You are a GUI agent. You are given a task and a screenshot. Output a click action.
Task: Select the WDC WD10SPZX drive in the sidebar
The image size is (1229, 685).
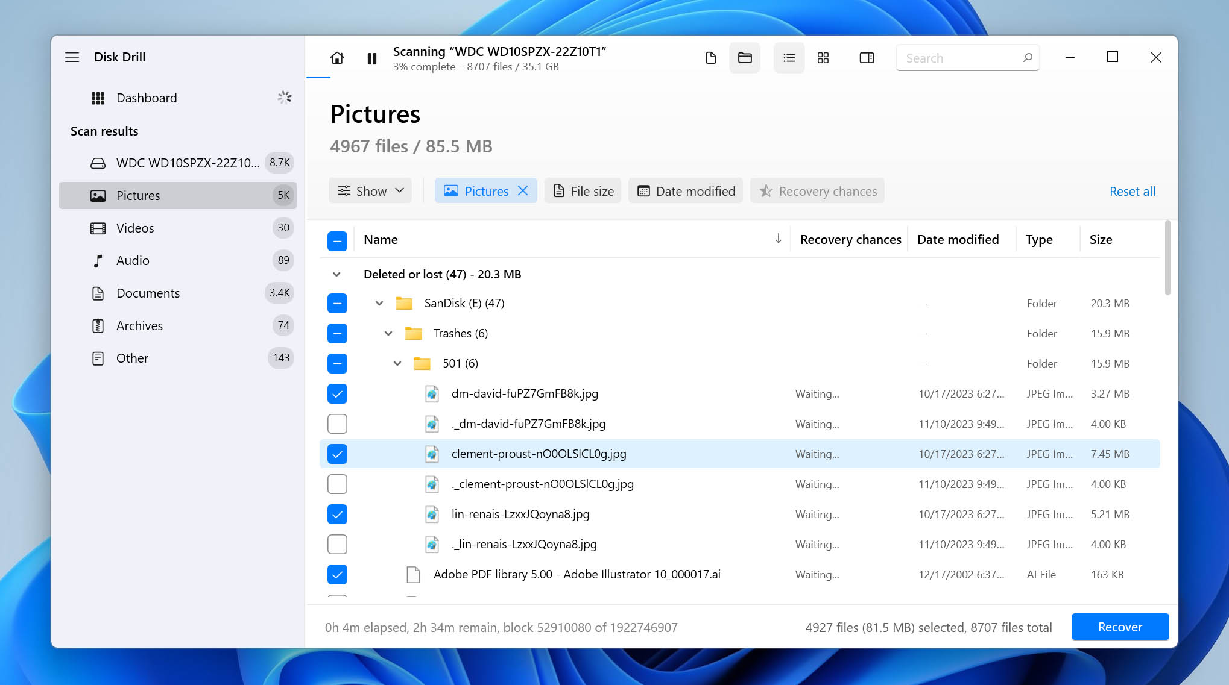(179, 163)
